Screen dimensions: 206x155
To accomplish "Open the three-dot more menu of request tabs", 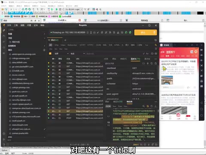I will point(155,59).
